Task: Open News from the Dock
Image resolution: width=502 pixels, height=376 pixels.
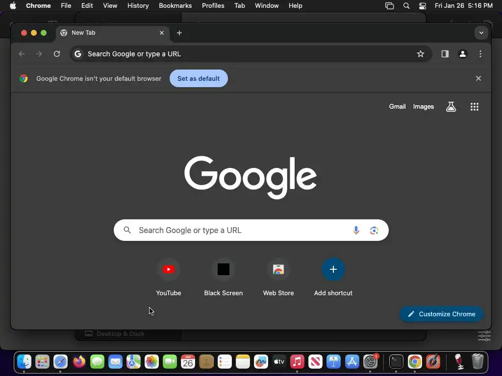Action: [315, 362]
